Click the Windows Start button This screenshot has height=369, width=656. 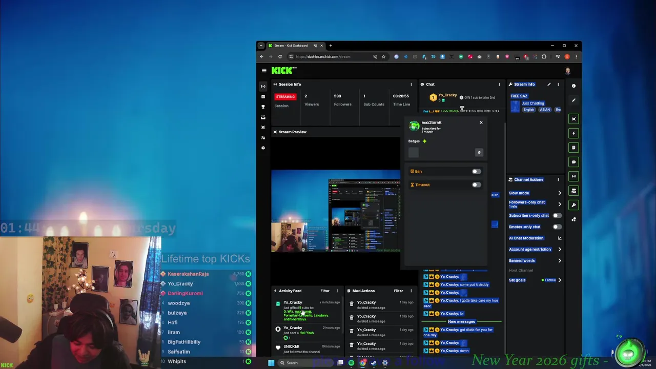coord(271,363)
